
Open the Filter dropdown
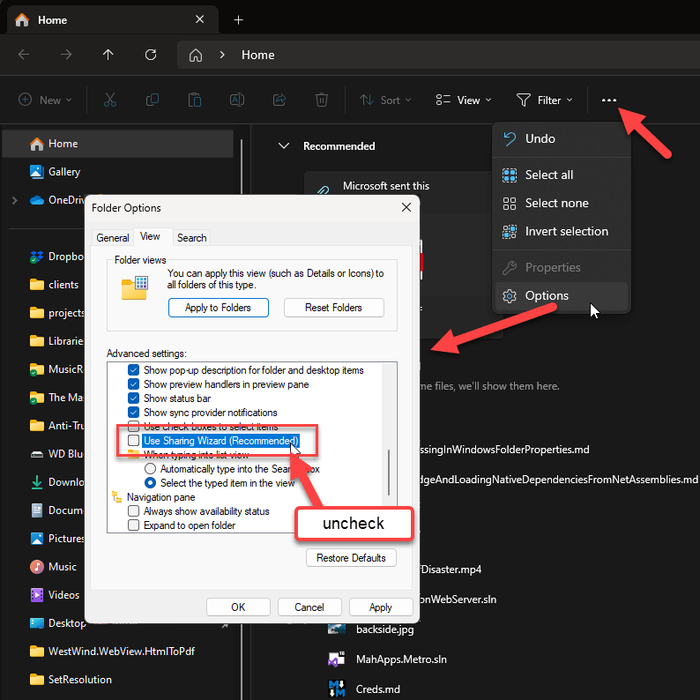coord(545,100)
